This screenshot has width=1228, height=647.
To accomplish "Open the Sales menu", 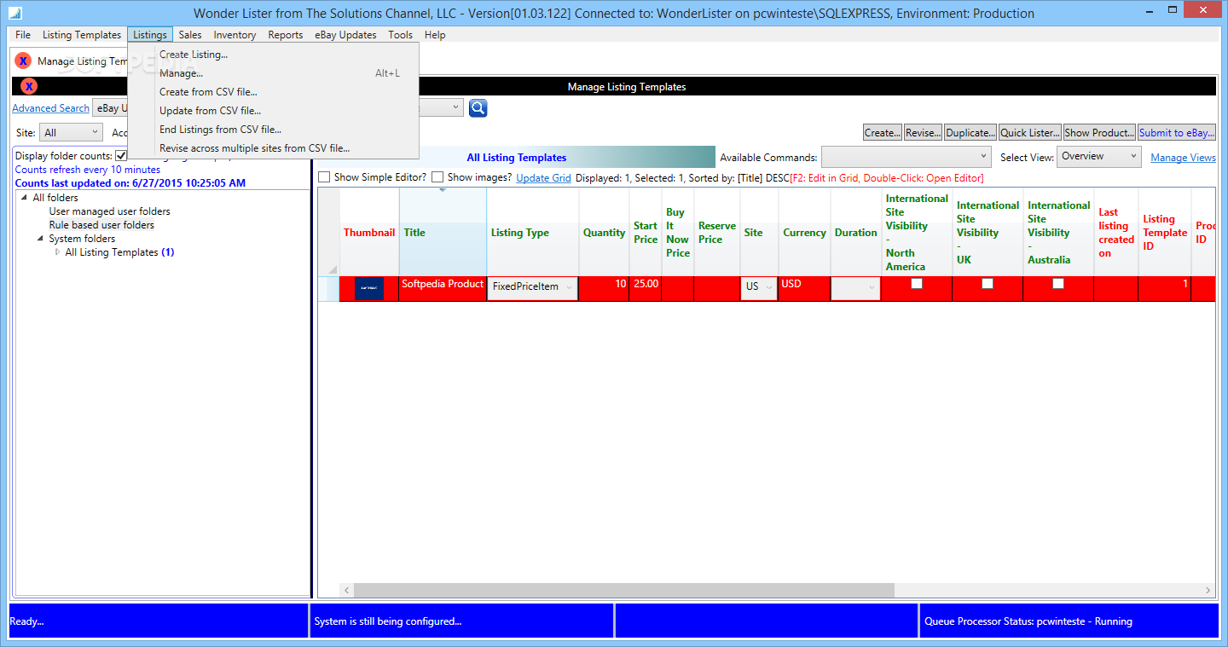I will click(x=190, y=35).
